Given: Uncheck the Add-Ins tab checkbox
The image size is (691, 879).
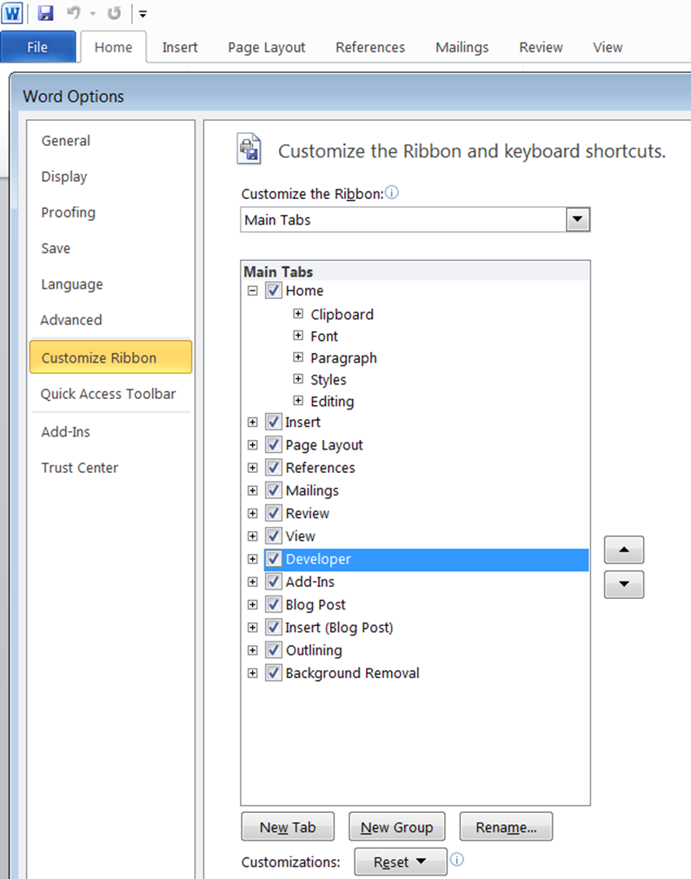Looking at the screenshot, I should [x=274, y=582].
